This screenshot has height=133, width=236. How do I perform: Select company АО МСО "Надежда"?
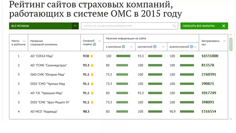click(44, 112)
